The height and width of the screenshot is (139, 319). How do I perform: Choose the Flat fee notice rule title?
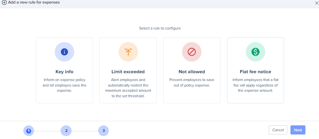256,72
